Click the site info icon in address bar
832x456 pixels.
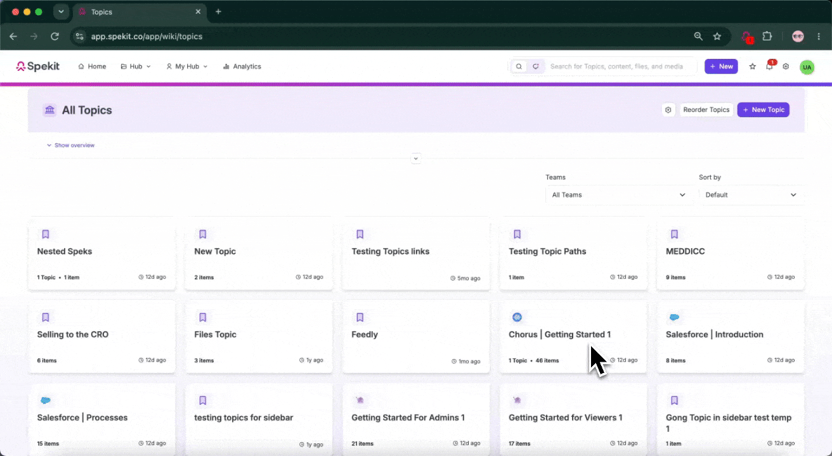click(79, 37)
